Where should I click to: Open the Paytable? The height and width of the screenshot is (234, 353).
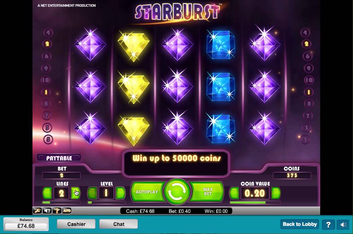(59, 158)
